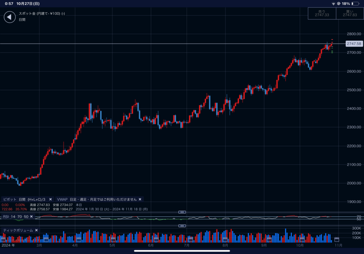The width and height of the screenshot is (364, 254).
Task: Tap the calendar event icon near 8月
Action: 225,240
